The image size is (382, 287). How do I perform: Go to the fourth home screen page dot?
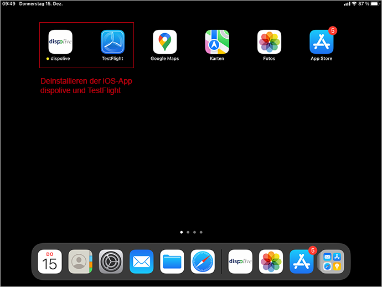point(201,232)
